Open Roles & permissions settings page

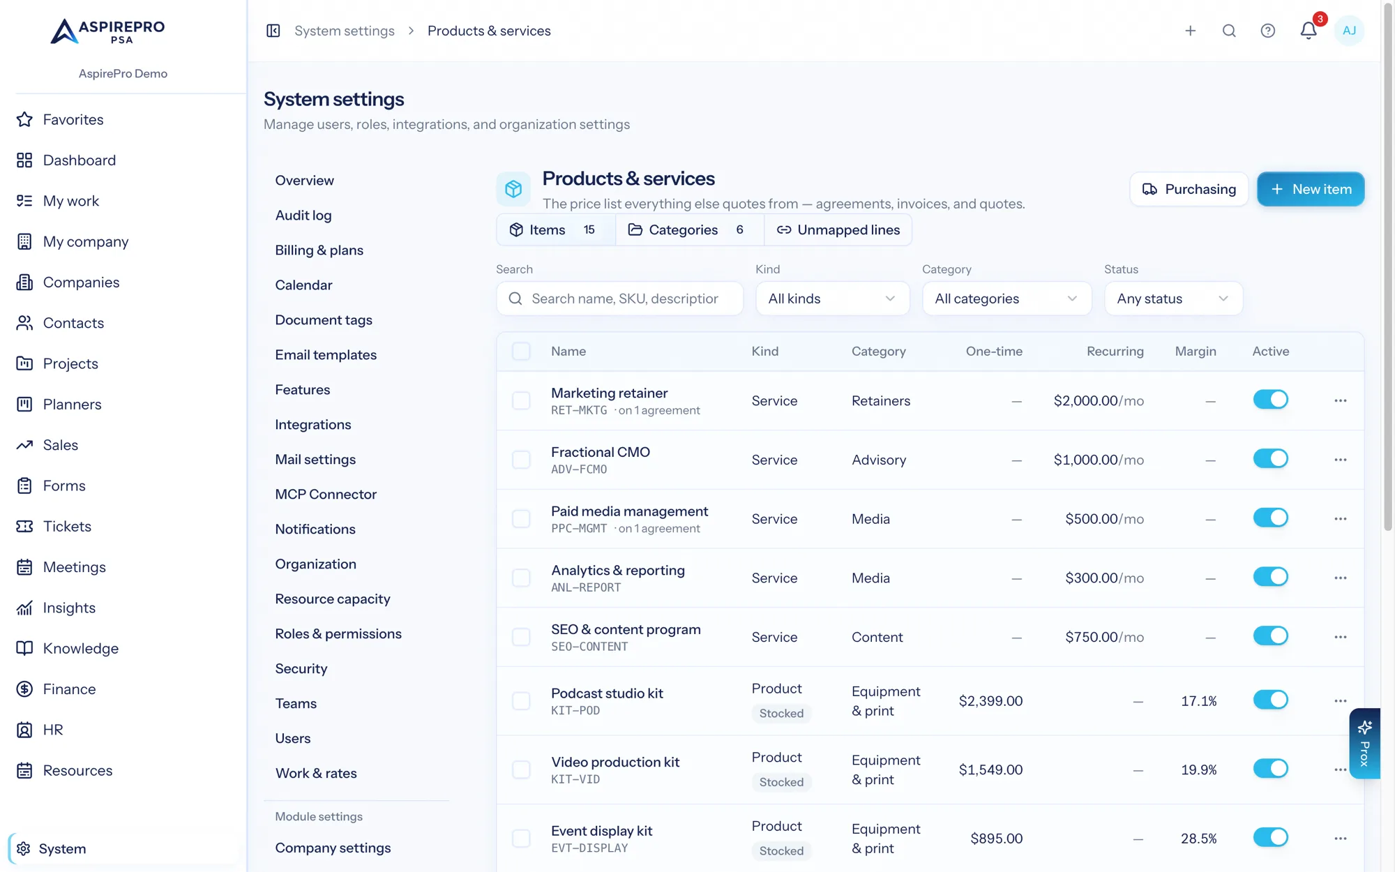pos(338,634)
